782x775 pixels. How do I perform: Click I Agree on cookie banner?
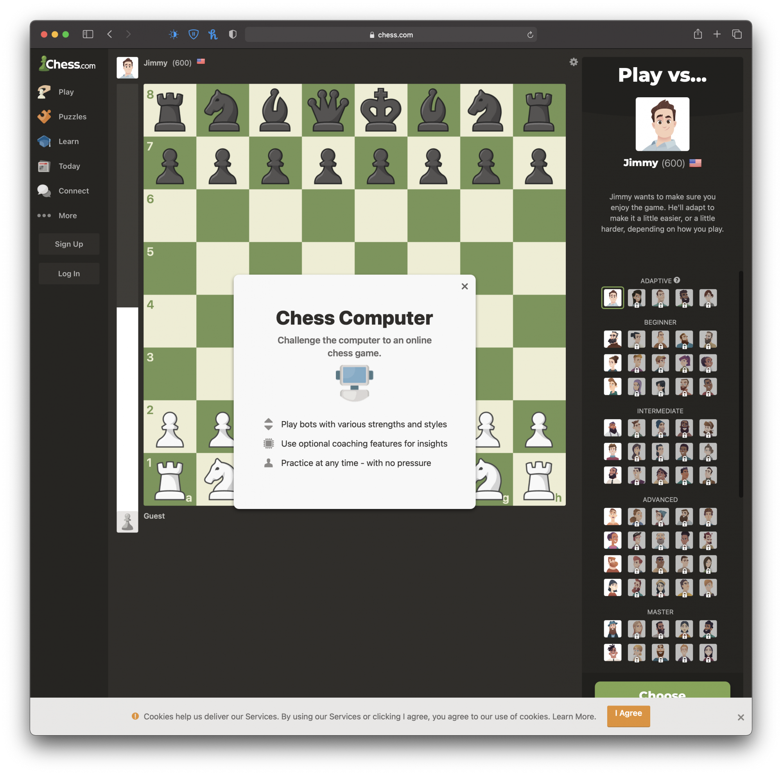[628, 716]
